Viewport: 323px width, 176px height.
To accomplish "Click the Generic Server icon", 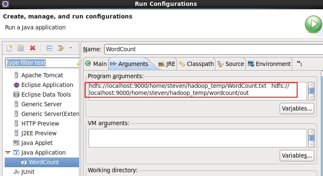I will (x=16, y=104).
